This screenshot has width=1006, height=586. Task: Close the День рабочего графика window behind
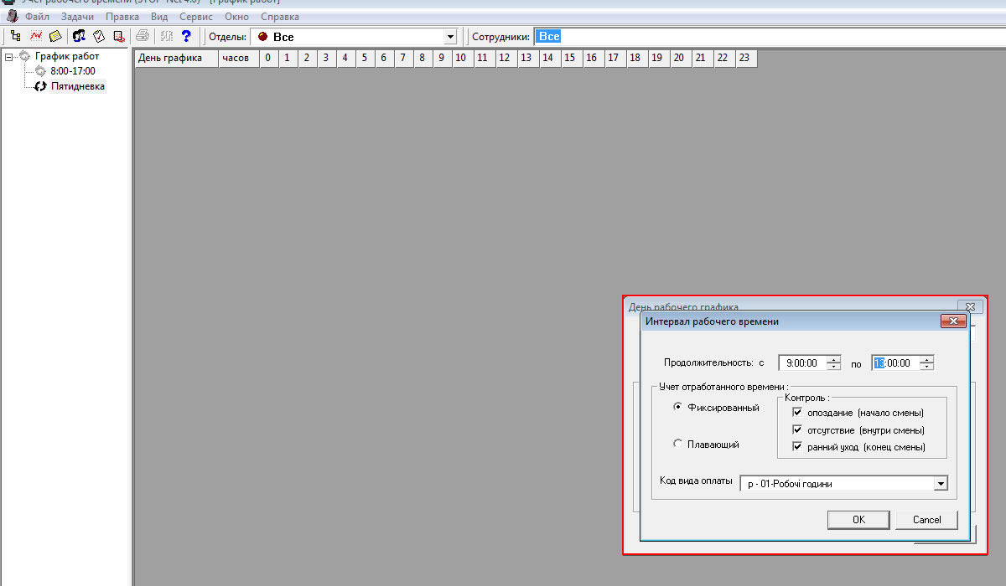(x=970, y=307)
